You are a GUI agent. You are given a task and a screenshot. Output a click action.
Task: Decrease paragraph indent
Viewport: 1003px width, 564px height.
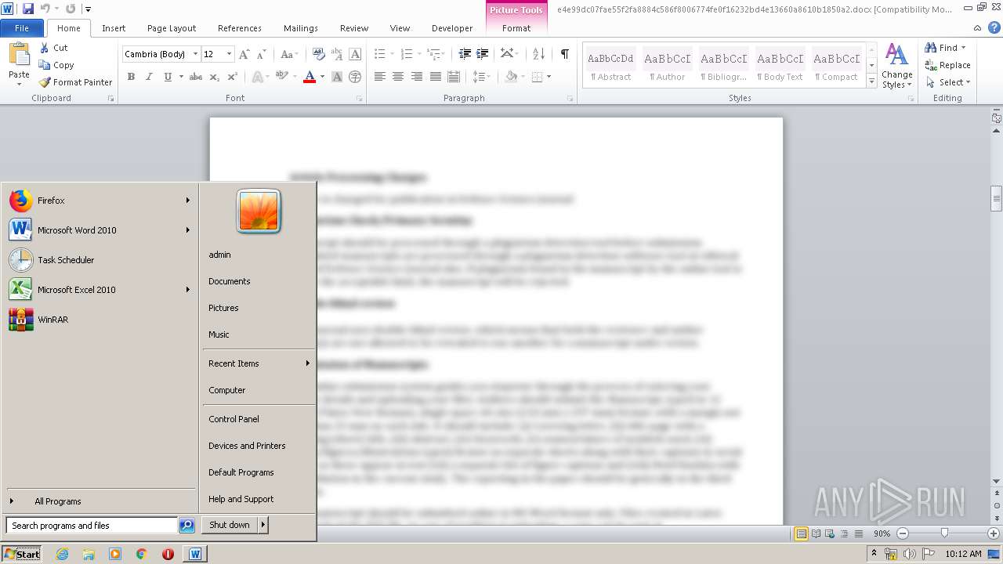(x=465, y=54)
